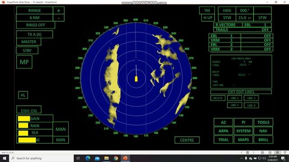The height and width of the screenshot is (162, 289).
Task: Turn on VRM 2 row
Action: tap(241, 49)
